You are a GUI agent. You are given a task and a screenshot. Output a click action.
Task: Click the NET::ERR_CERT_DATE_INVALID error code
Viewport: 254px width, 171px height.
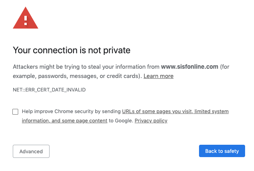[49, 90]
